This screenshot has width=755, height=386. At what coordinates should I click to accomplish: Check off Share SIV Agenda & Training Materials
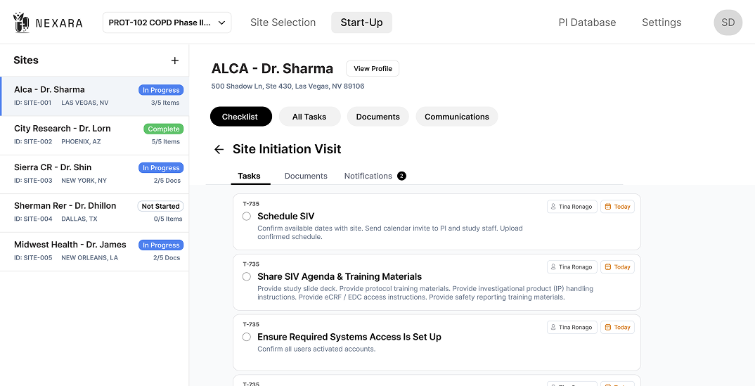click(247, 277)
